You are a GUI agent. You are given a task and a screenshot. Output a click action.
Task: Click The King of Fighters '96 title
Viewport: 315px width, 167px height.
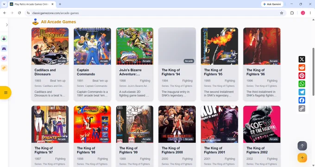pyautogui.click(x=256, y=72)
